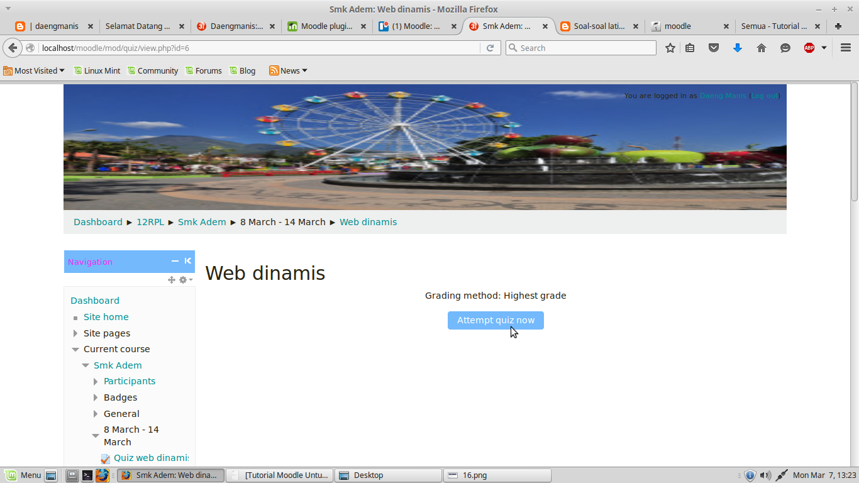
Task: Open the file manager panel launcher icon
Action: click(x=72, y=475)
